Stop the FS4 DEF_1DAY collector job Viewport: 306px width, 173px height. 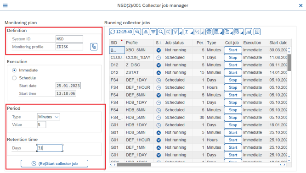coord(233,80)
